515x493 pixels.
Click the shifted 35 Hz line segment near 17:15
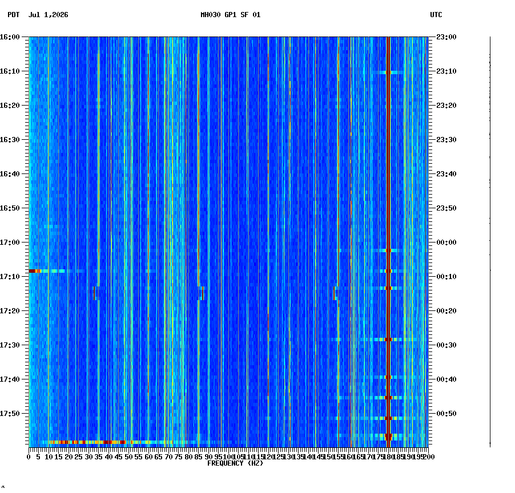[x=94, y=293]
